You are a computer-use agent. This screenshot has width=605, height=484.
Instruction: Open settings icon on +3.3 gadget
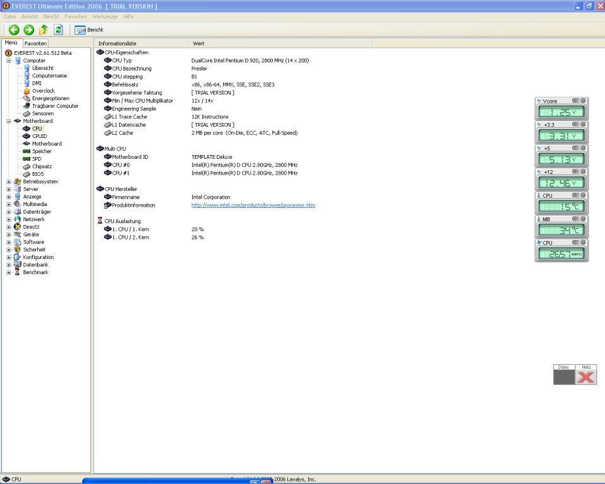(x=575, y=124)
